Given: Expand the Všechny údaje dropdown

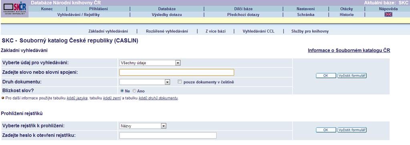Looking at the screenshot, I should coord(150,63).
